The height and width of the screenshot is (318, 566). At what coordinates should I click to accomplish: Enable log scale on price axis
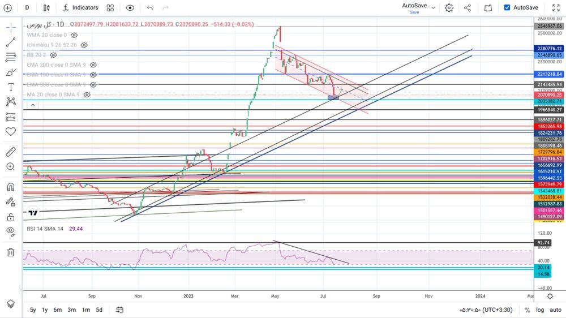coord(541,310)
